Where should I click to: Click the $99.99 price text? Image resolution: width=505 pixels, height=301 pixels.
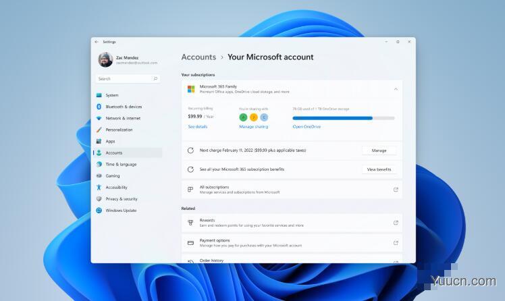pyautogui.click(x=195, y=117)
